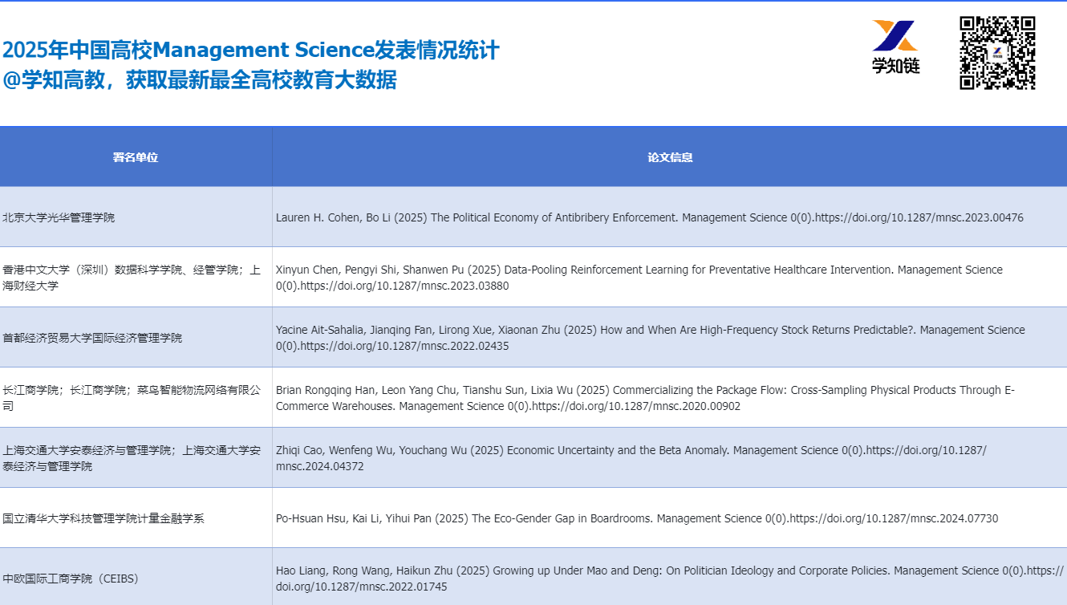1067x605 pixels.
Task: Select the 上海交通大学安泰经济与管理学院 cell
Action: (x=132, y=458)
